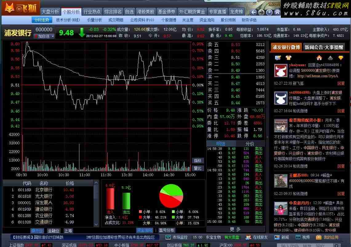Viewport: 351px width, 247px height.
Task: Click the 视频 video icon in the bottom bar
Action: tap(298, 237)
